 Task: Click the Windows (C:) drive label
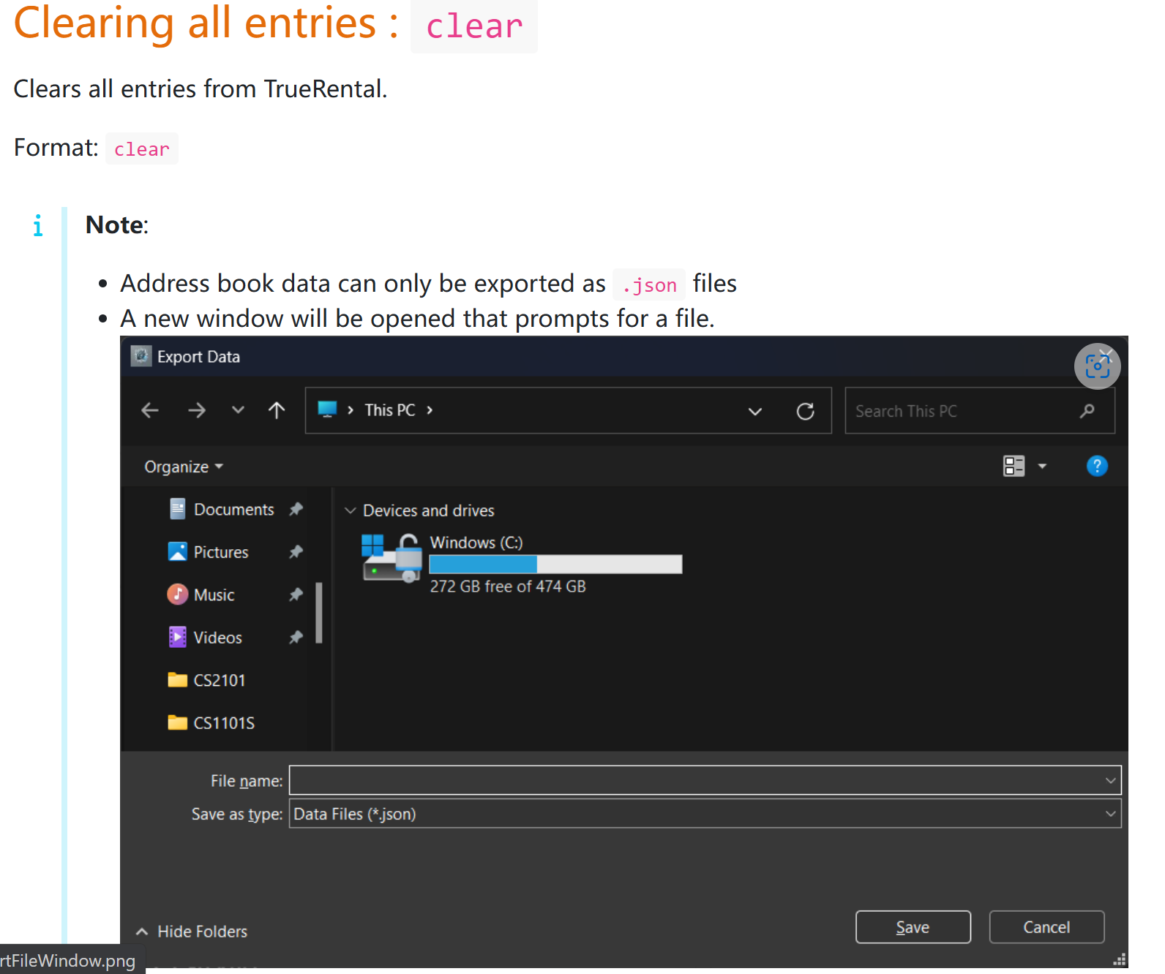click(476, 543)
